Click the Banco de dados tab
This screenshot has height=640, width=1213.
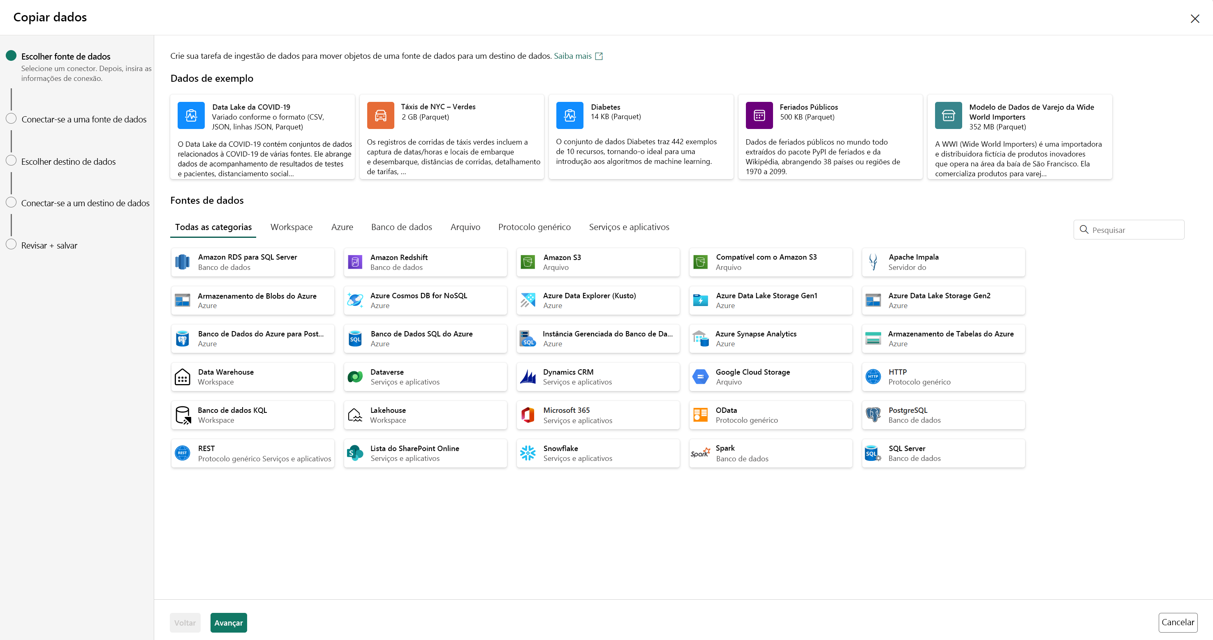(x=400, y=227)
